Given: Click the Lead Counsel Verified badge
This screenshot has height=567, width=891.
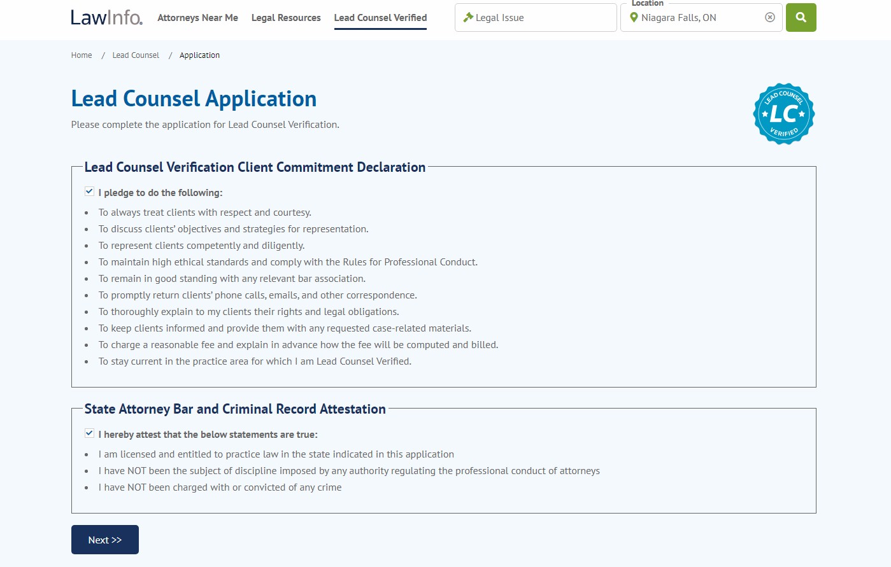Looking at the screenshot, I should (783, 114).
